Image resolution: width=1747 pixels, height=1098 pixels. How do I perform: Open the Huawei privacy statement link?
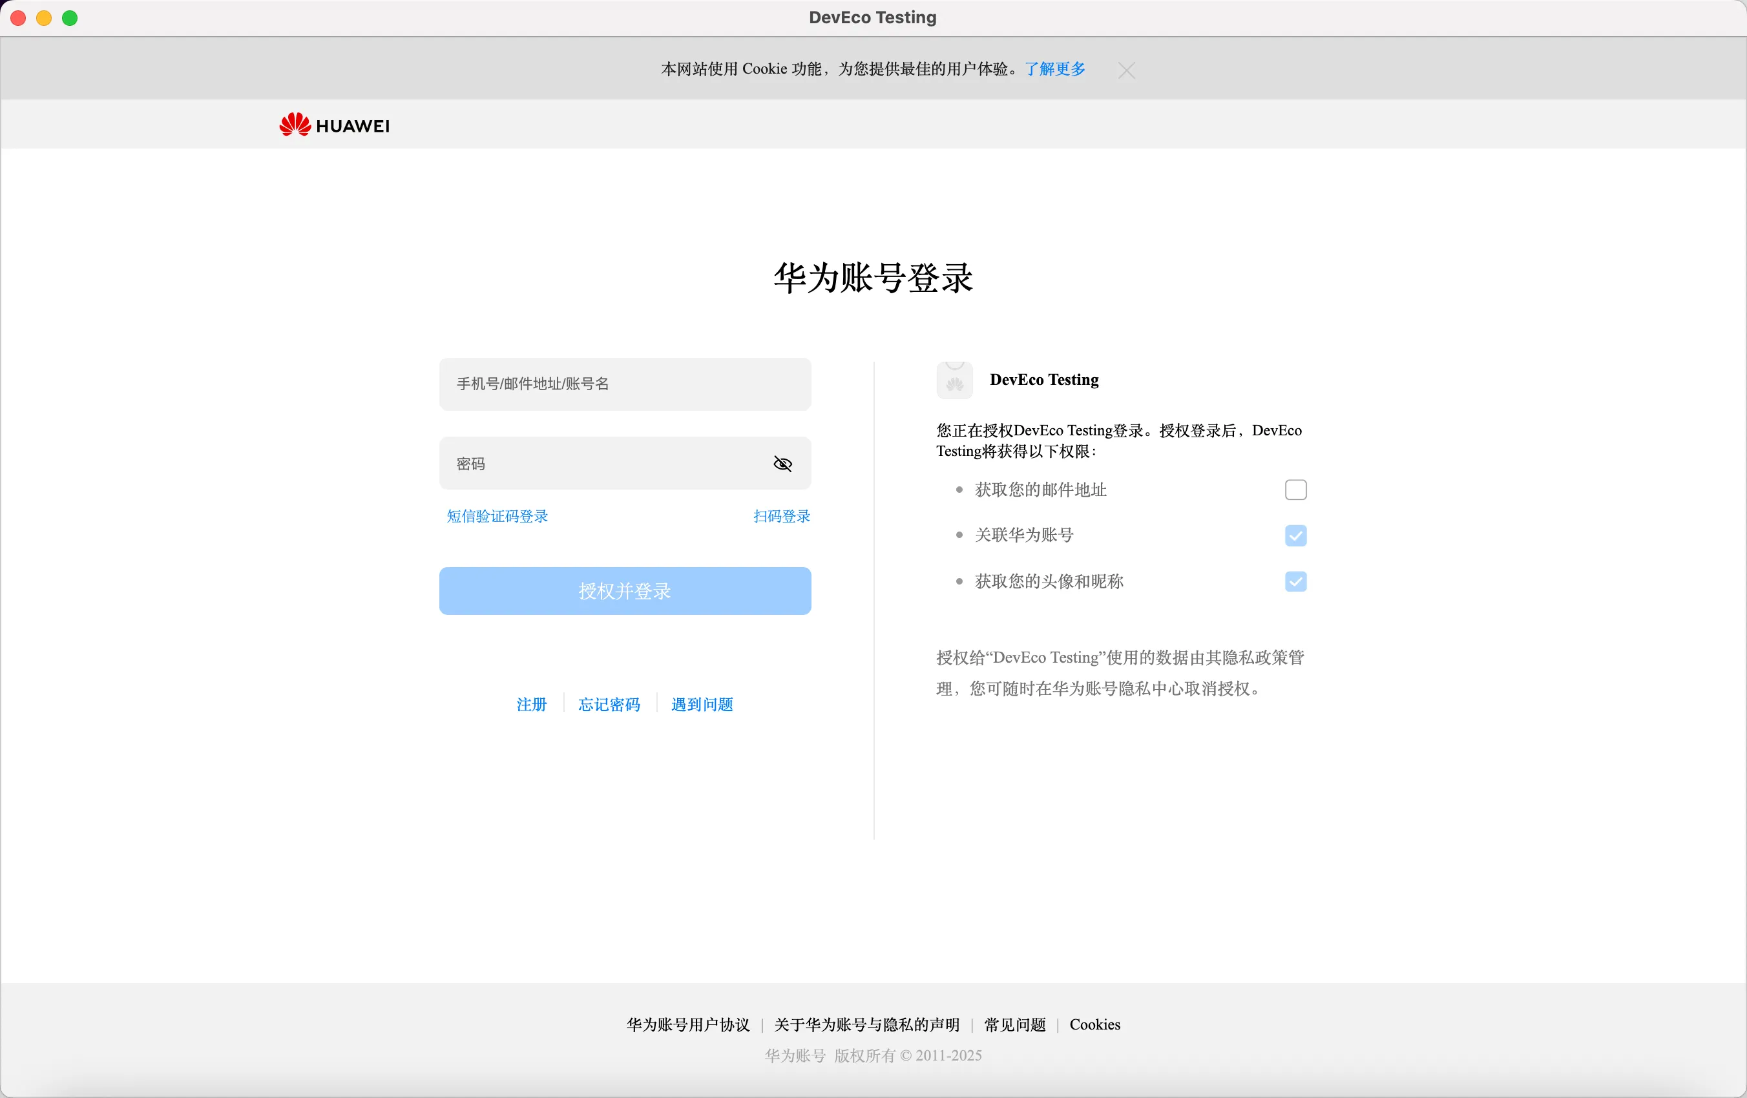coord(866,1024)
